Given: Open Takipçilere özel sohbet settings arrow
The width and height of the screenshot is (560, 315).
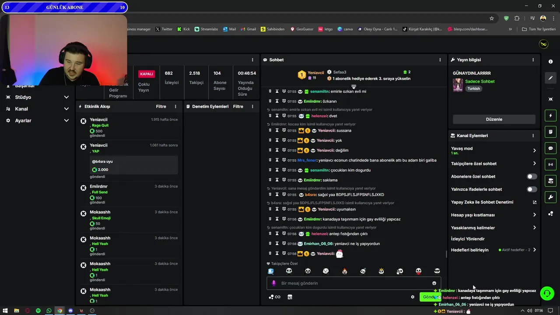Looking at the screenshot, I should coord(534,164).
